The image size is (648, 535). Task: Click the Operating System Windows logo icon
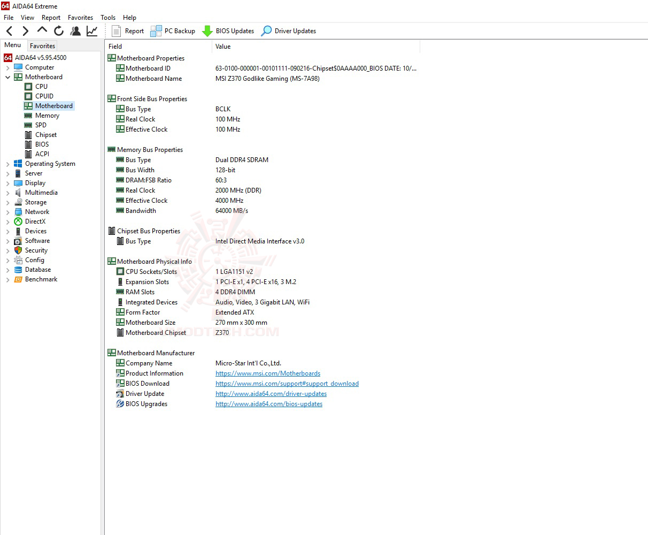[x=18, y=164]
